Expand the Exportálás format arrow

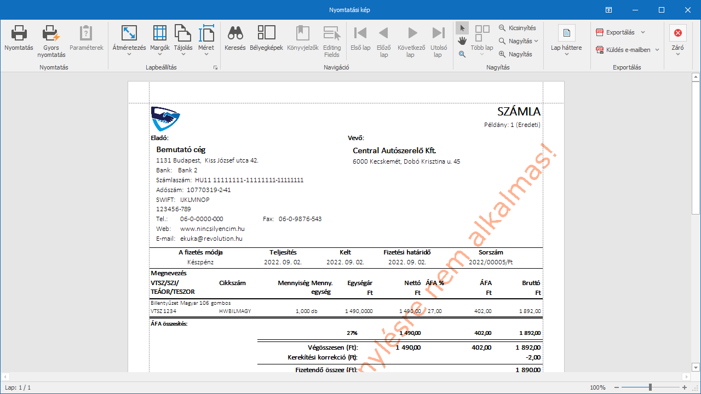pos(643,32)
